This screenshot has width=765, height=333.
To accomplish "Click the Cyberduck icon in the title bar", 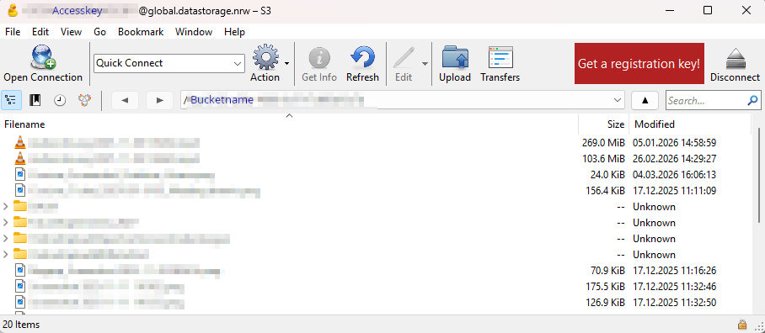I will [x=13, y=10].
